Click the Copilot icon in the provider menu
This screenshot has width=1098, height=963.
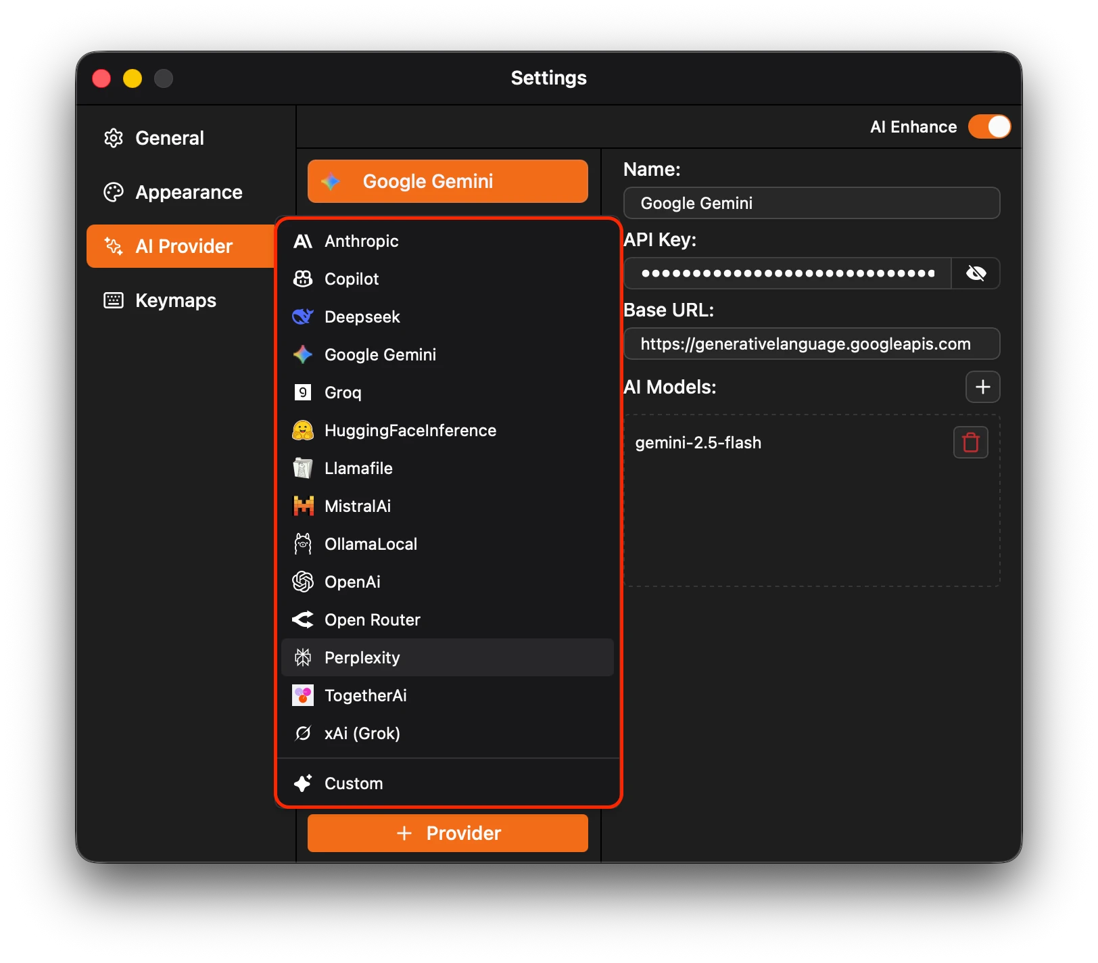[303, 279]
